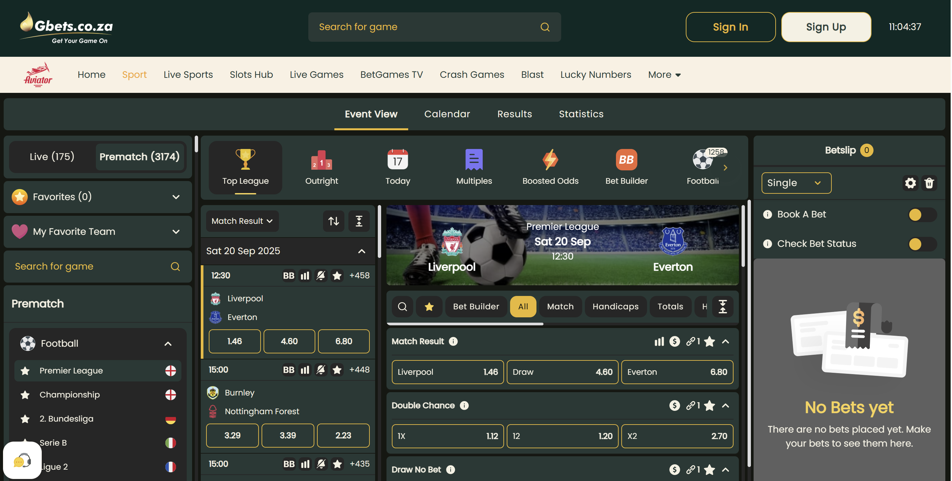The image size is (952, 481).
Task: Click the Gbets.co.za logo
Action: (66, 28)
